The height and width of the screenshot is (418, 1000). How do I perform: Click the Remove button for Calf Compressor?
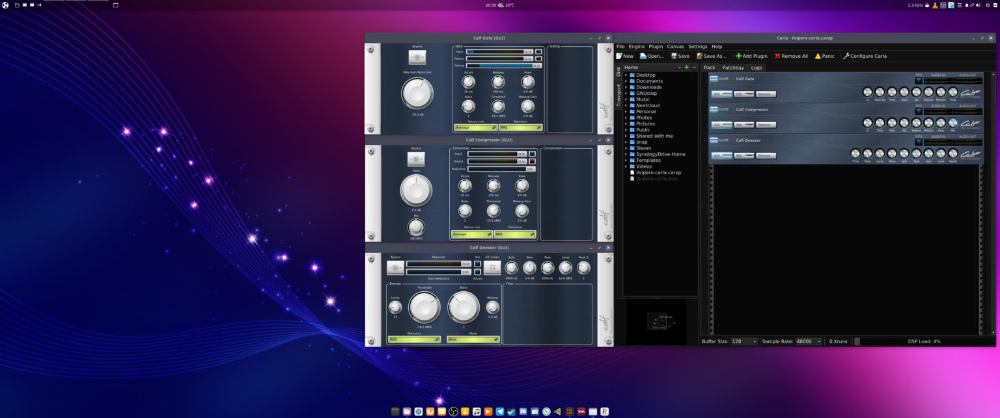click(x=766, y=125)
